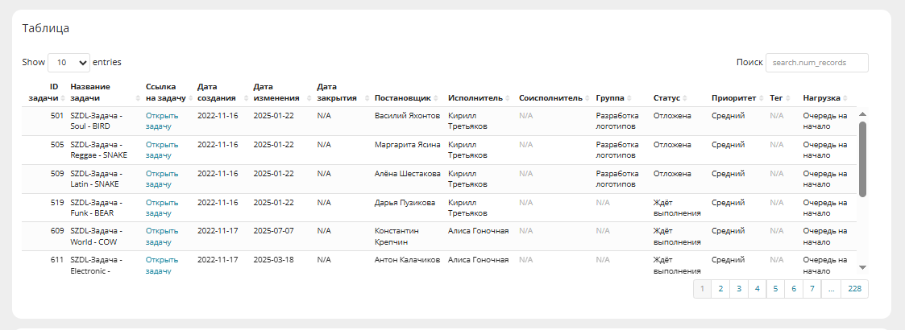Sort by Нагрузка column arrows
This screenshot has height=330, width=905.
pos(845,98)
